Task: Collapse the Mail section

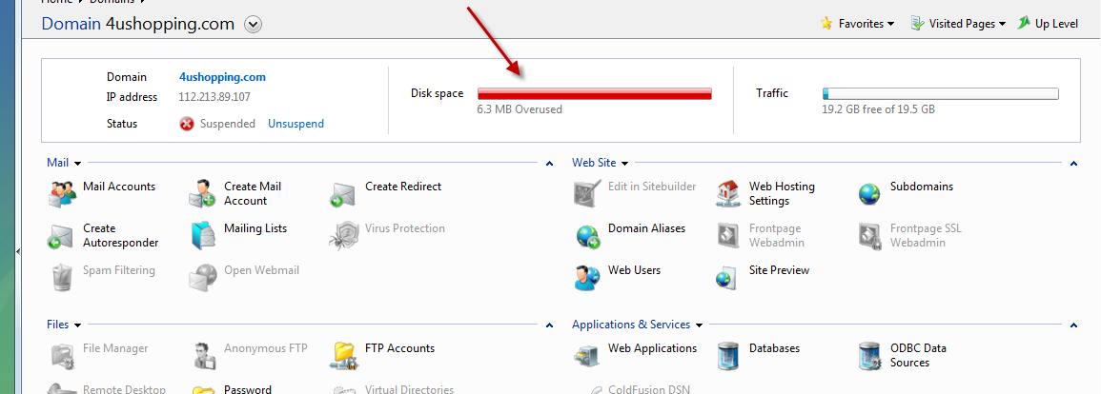Action: point(549,164)
